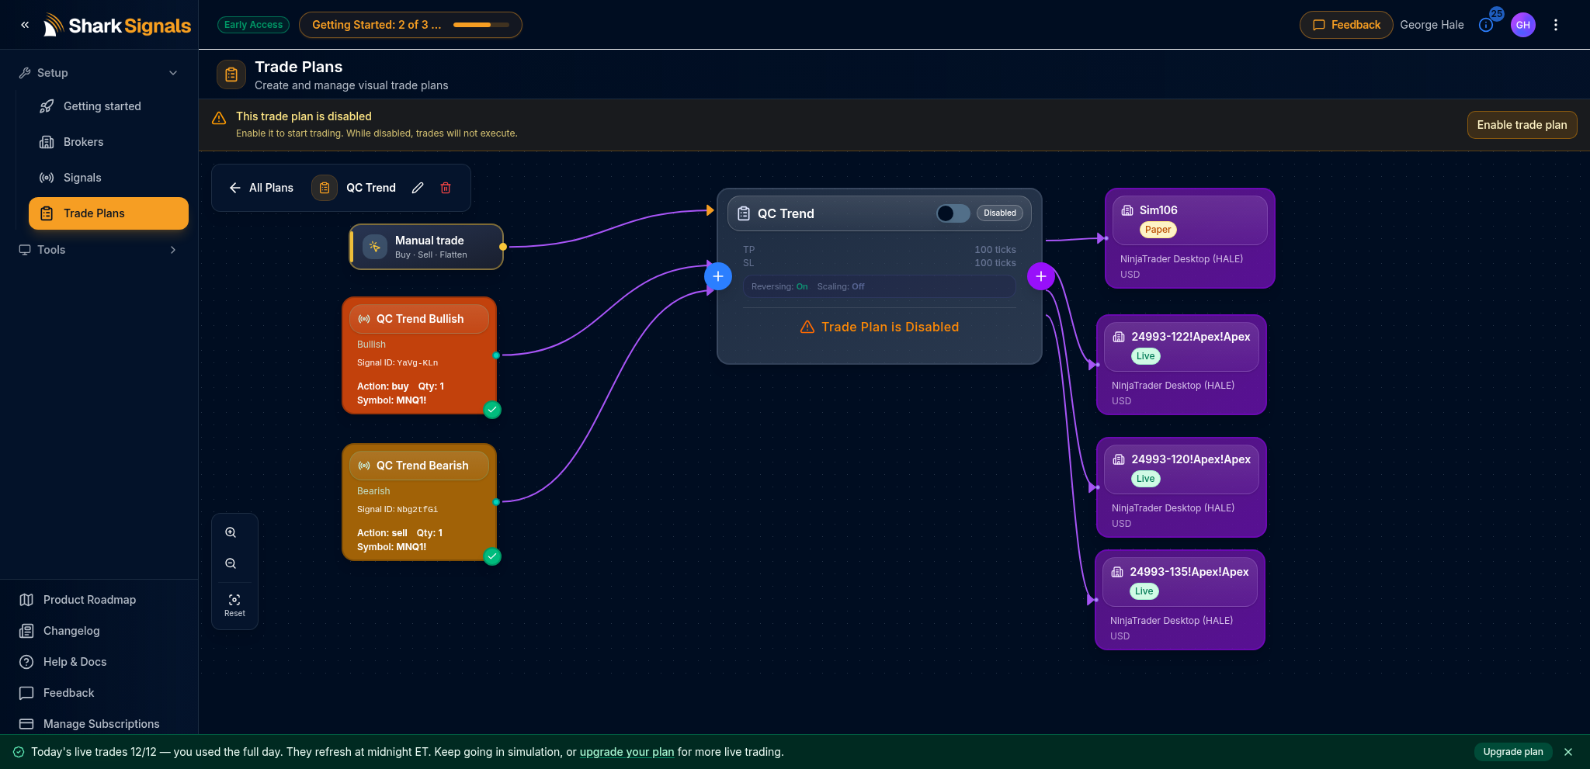This screenshot has height=769, width=1590.
Task: Open the Brokers page
Action: click(x=109, y=142)
